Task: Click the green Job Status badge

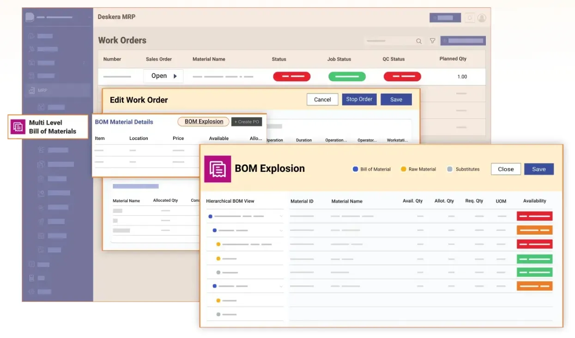Action: click(x=347, y=77)
